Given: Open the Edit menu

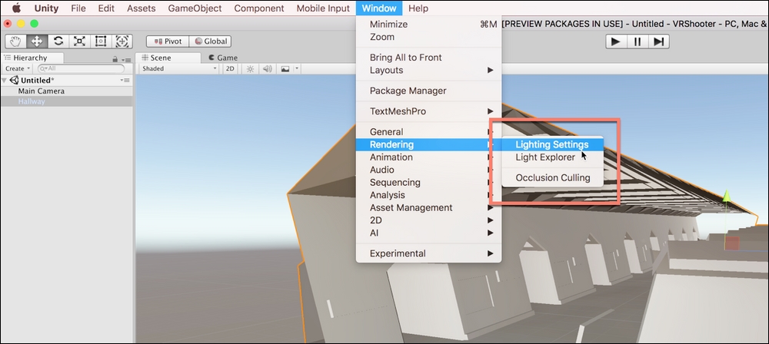Looking at the screenshot, I should [106, 8].
